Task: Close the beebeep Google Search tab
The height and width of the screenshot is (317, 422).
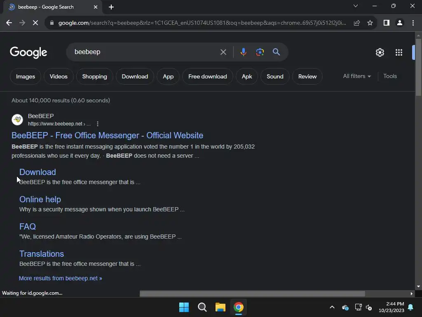Action: (96, 7)
